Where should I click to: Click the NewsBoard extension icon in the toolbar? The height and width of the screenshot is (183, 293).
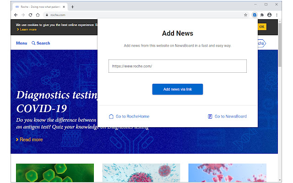coord(255,15)
